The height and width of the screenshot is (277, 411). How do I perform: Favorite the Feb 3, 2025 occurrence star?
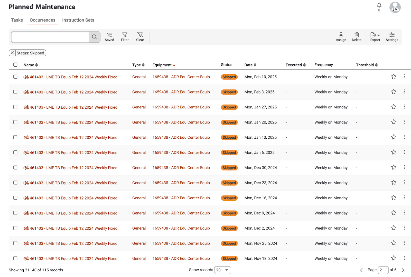pyautogui.click(x=394, y=92)
